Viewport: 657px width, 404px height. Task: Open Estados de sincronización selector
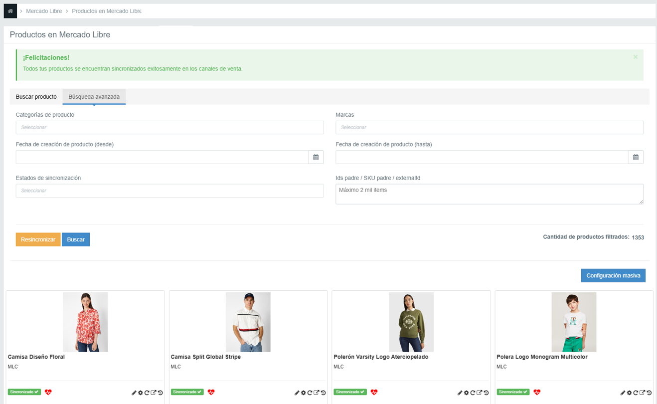[169, 191]
